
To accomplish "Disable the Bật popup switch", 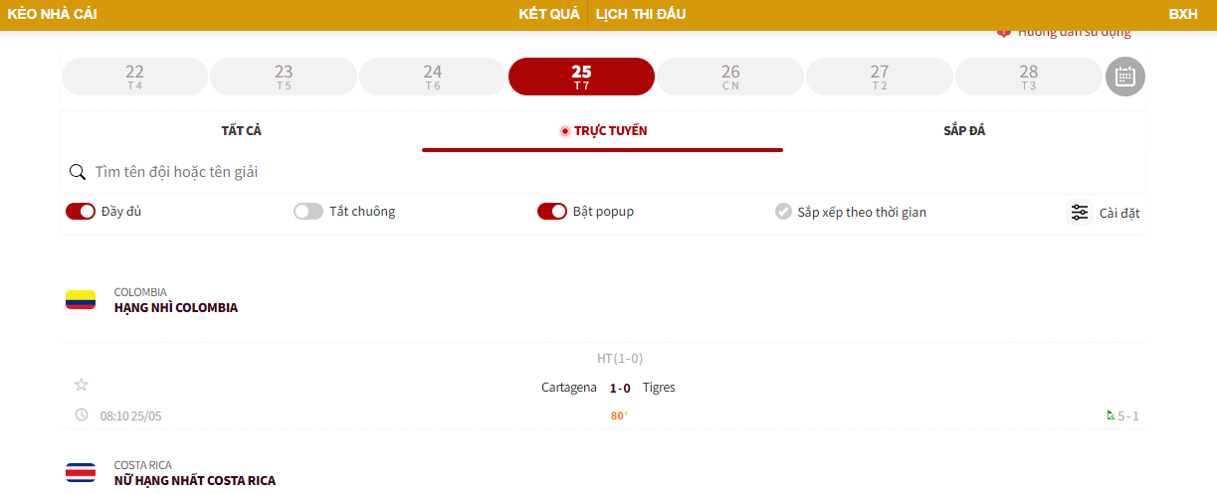I will (551, 212).
